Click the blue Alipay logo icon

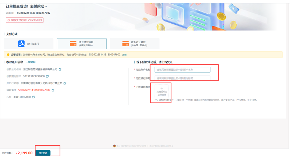pos(21,44)
